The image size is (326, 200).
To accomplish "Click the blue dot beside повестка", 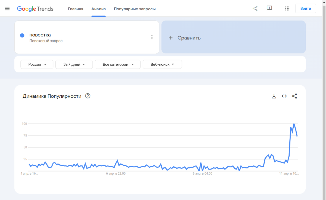I will click(x=22, y=35).
